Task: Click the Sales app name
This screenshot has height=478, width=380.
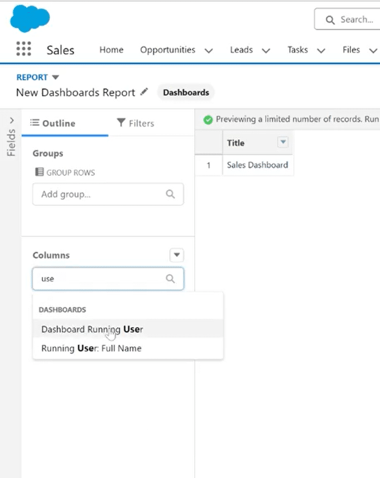Action: [60, 50]
